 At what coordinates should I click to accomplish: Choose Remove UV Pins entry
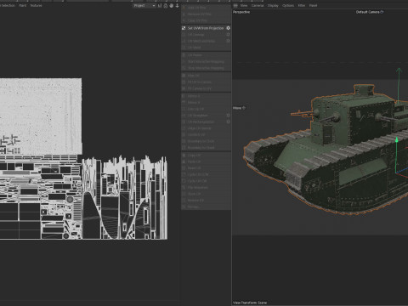click(206, 14)
